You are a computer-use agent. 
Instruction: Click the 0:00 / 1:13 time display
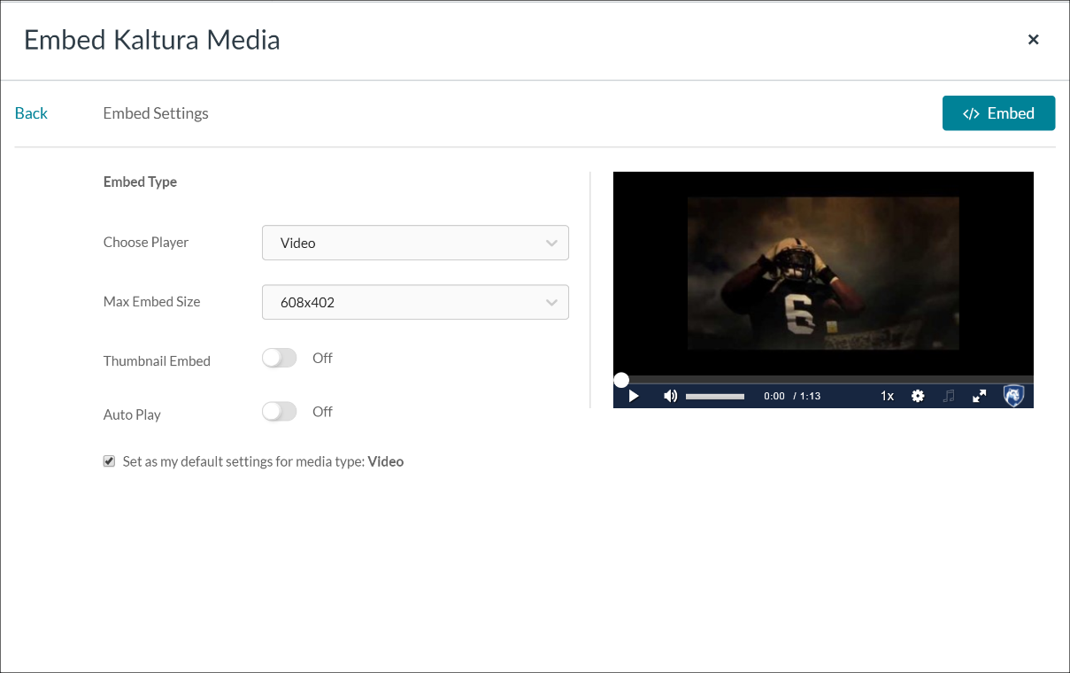pos(792,397)
